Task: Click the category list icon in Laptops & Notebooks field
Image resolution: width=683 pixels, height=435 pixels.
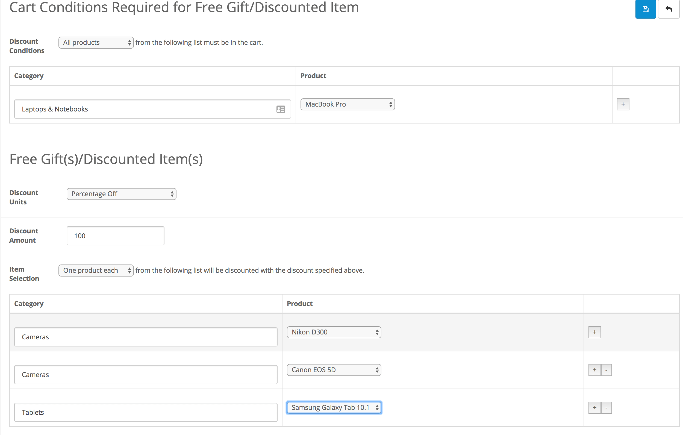Action: tap(281, 109)
